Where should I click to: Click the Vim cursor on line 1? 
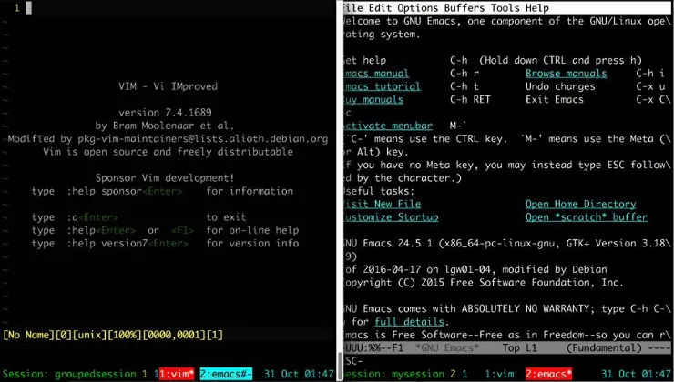click(x=28, y=7)
